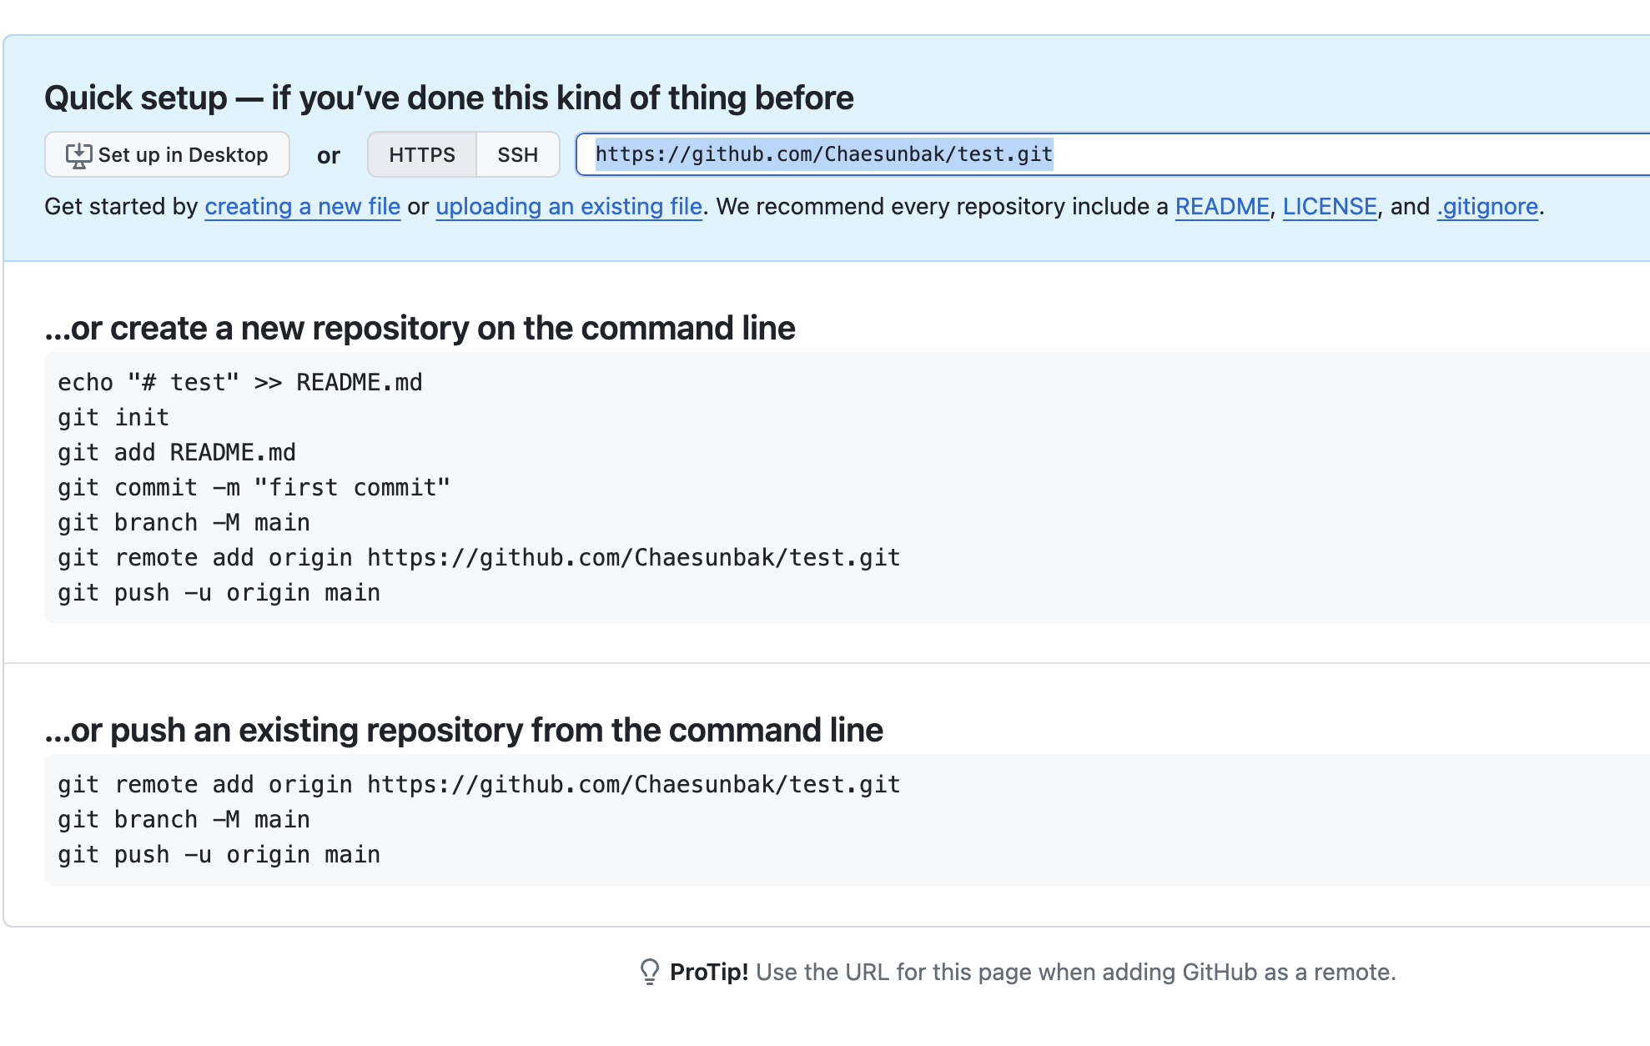This screenshot has height=1046, width=1650.
Task: Open the README link
Action: (x=1221, y=206)
